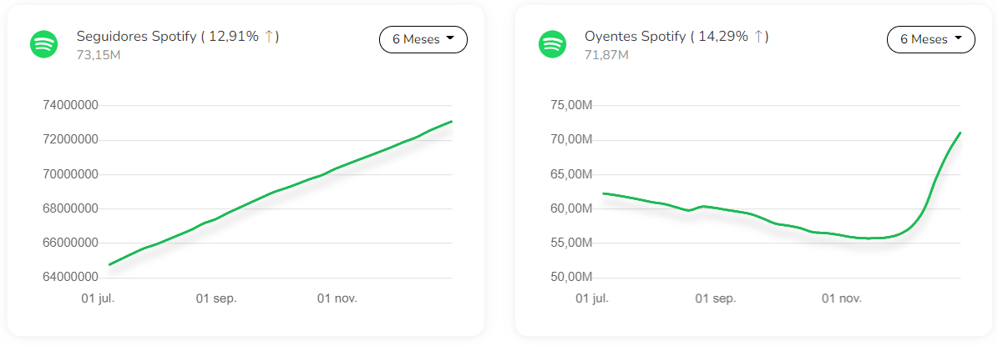Click the Spotify logo beside Oyentes Spotify

click(x=553, y=44)
